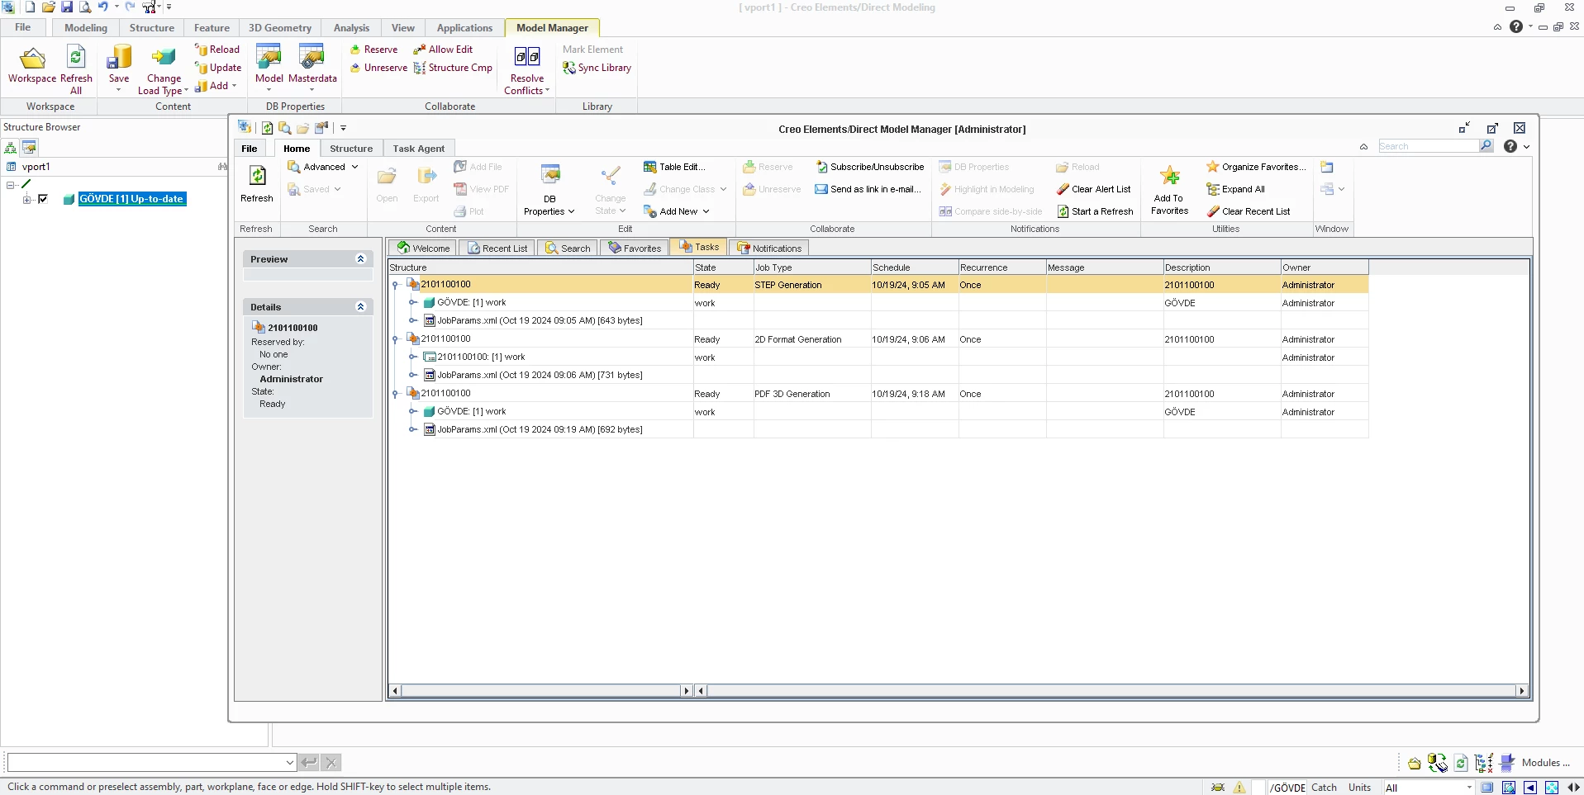Click the Search input field in Model Manager
1584x795 pixels.
coord(1428,146)
